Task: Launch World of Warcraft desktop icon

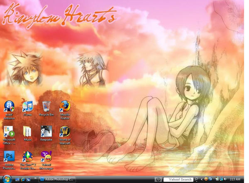Action: pyautogui.click(x=65, y=135)
